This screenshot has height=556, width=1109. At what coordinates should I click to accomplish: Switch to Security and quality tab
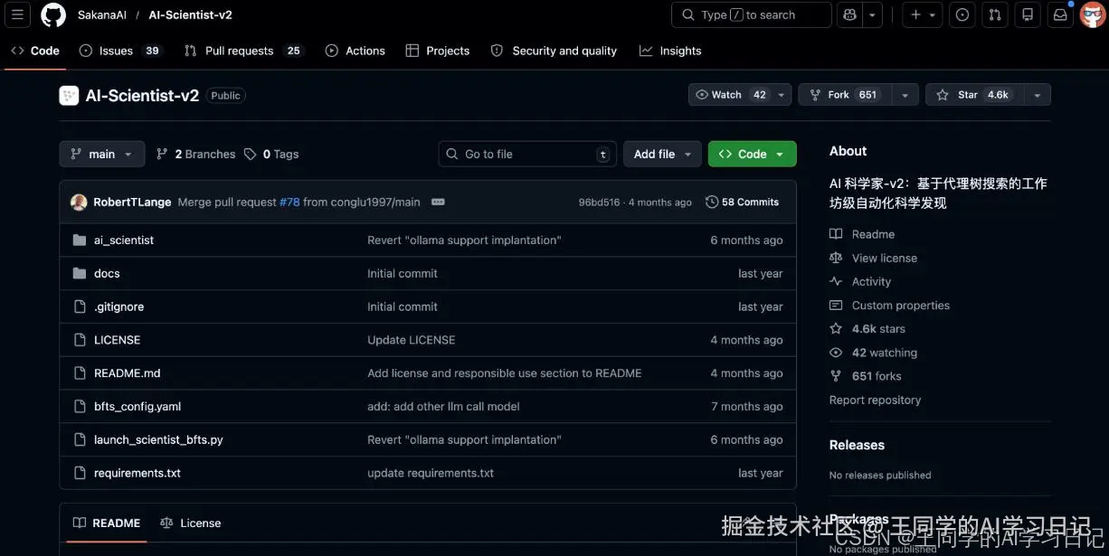pos(554,51)
